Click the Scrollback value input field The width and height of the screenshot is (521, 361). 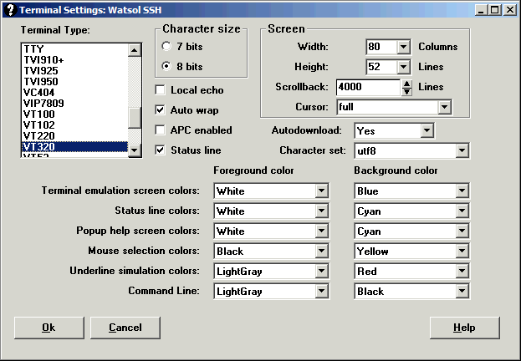[368, 87]
